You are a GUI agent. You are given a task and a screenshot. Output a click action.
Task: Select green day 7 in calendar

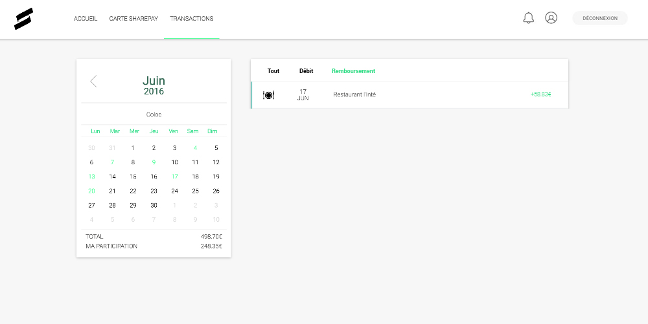pyautogui.click(x=112, y=162)
